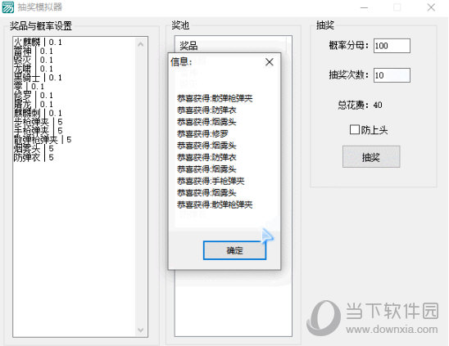The image size is (449, 346).
Task: Click the 抽奖 button
Action: click(371, 157)
